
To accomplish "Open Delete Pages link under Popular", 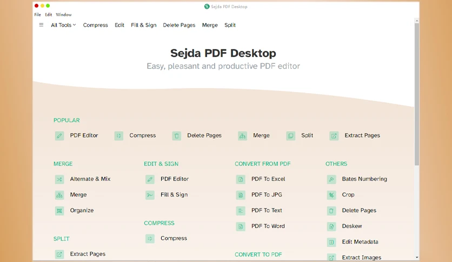I will tap(204, 135).
